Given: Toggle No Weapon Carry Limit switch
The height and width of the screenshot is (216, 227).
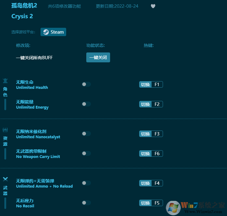Looking at the screenshot, I should point(86,153).
